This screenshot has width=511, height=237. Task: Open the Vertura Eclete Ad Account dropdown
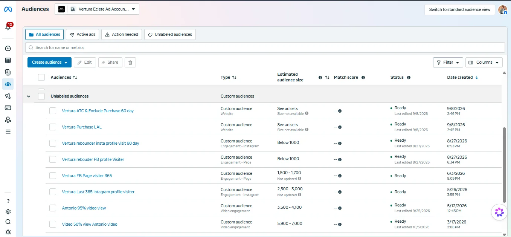(x=97, y=9)
